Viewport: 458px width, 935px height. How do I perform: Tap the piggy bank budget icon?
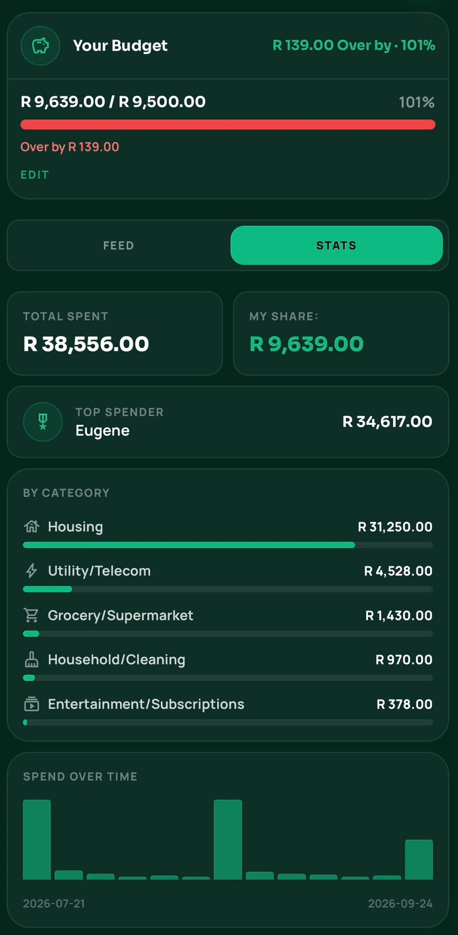[x=40, y=46]
